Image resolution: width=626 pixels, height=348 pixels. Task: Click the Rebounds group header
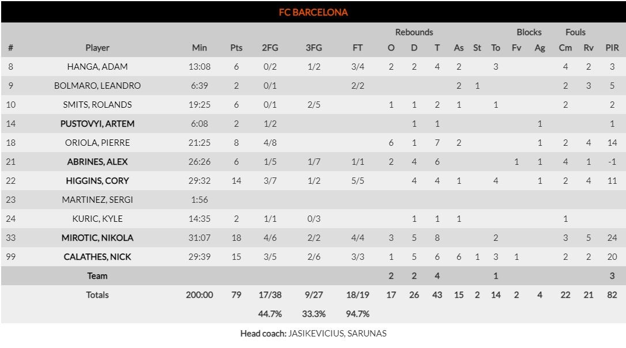point(414,32)
